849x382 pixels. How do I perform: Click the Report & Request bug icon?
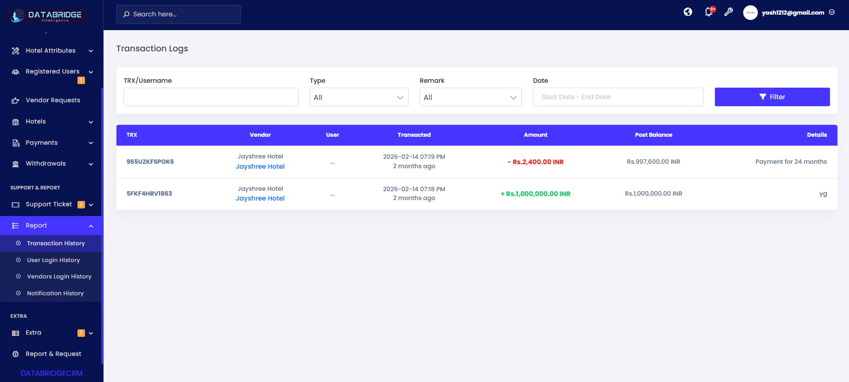pos(15,354)
